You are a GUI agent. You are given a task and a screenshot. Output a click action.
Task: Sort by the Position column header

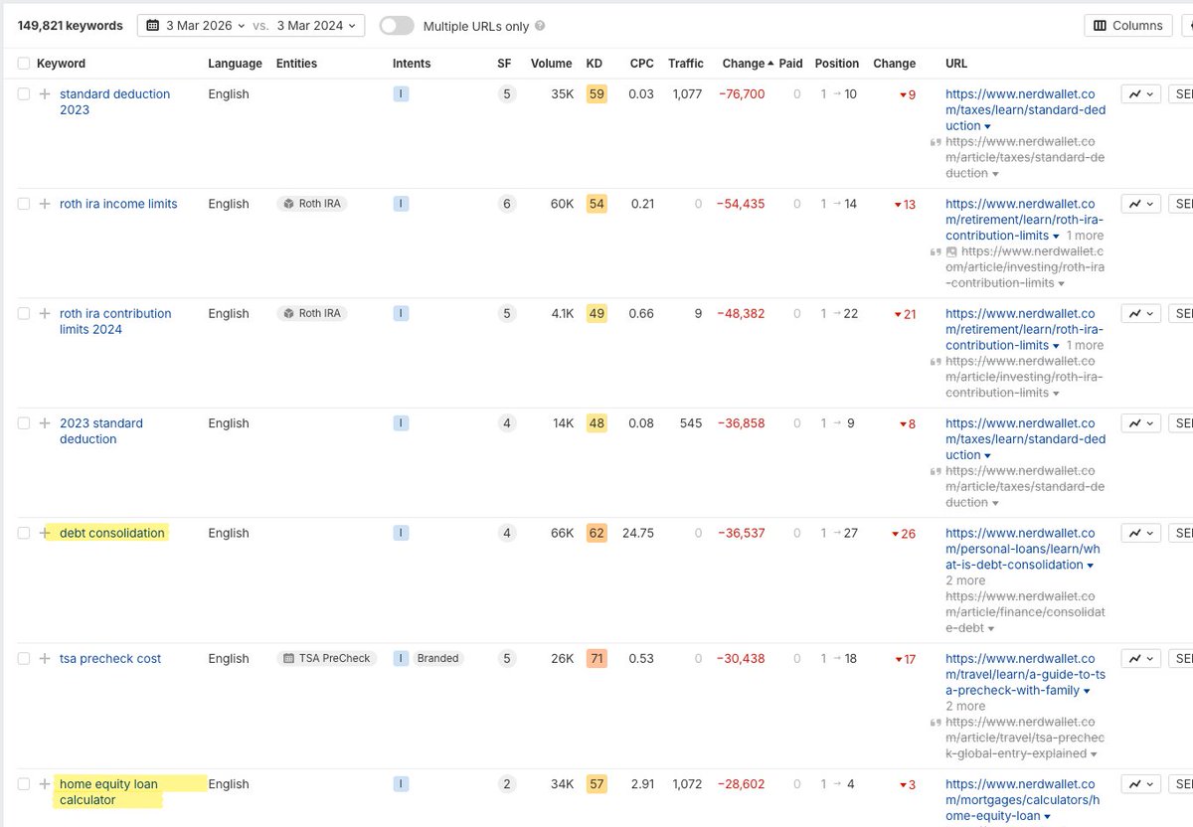pyautogui.click(x=837, y=64)
